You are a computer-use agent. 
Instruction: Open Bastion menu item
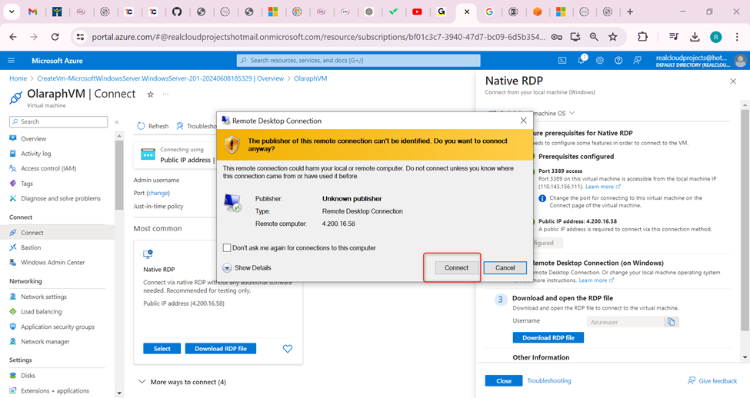(x=31, y=247)
